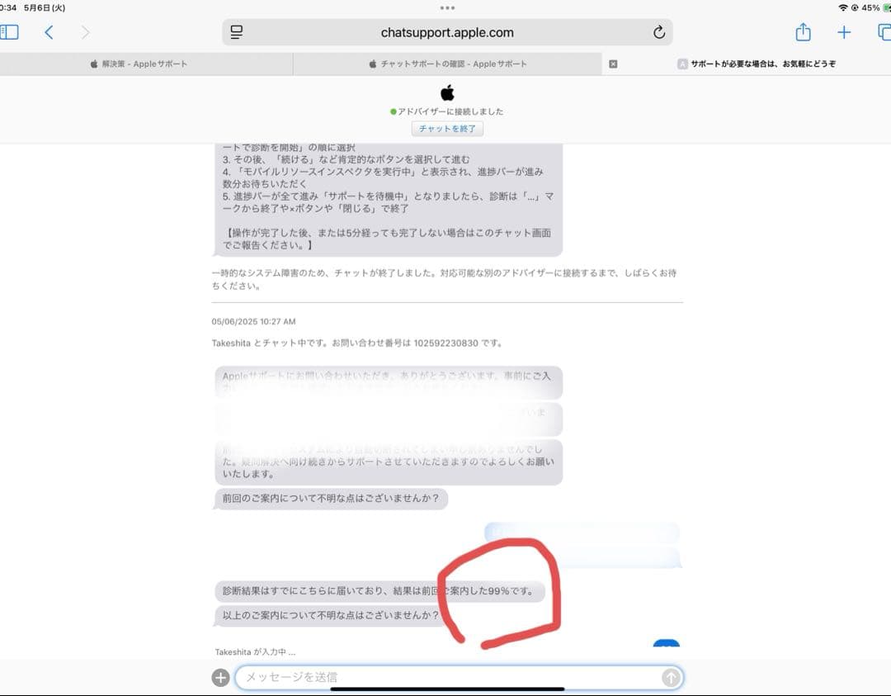Image resolution: width=891 pixels, height=696 pixels.
Task: Tap the Apple logo above chat
Action: point(447,92)
